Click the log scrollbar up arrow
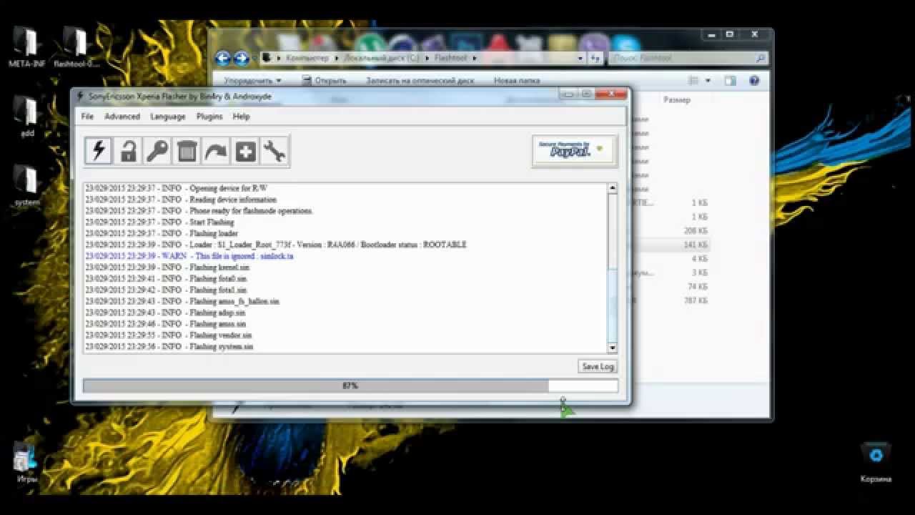 [x=613, y=188]
